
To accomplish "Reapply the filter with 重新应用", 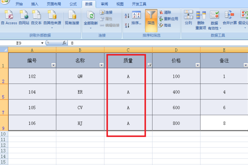I will coord(169,19).
